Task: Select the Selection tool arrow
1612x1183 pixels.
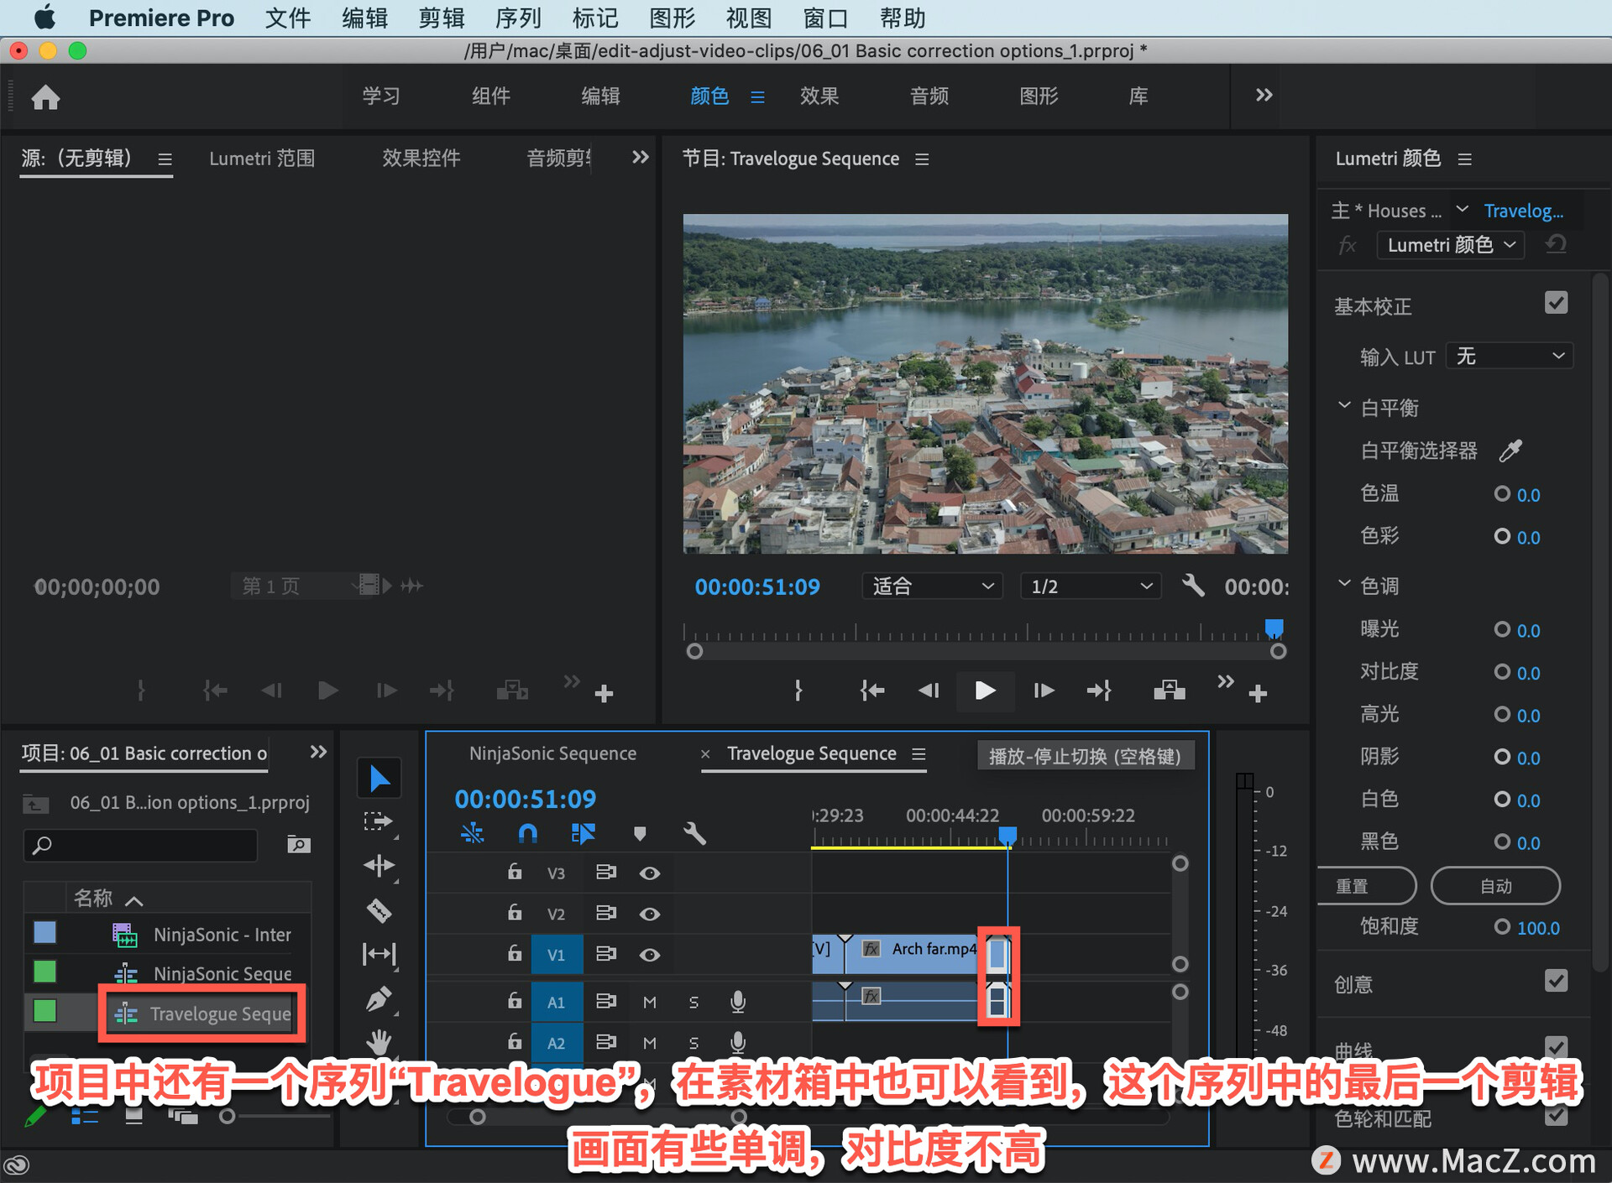Action: [379, 779]
